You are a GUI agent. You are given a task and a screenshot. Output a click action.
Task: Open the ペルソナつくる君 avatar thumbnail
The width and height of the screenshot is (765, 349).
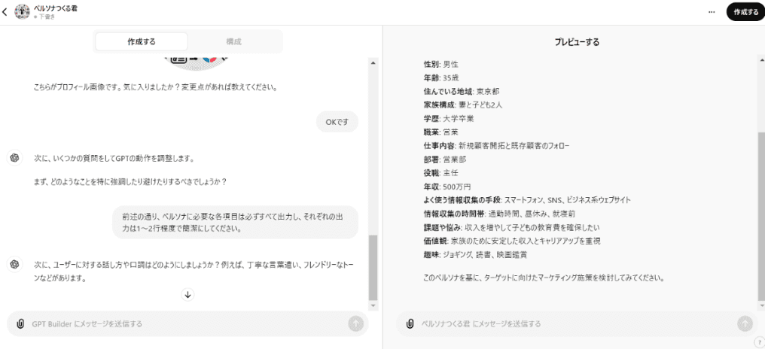23,12
